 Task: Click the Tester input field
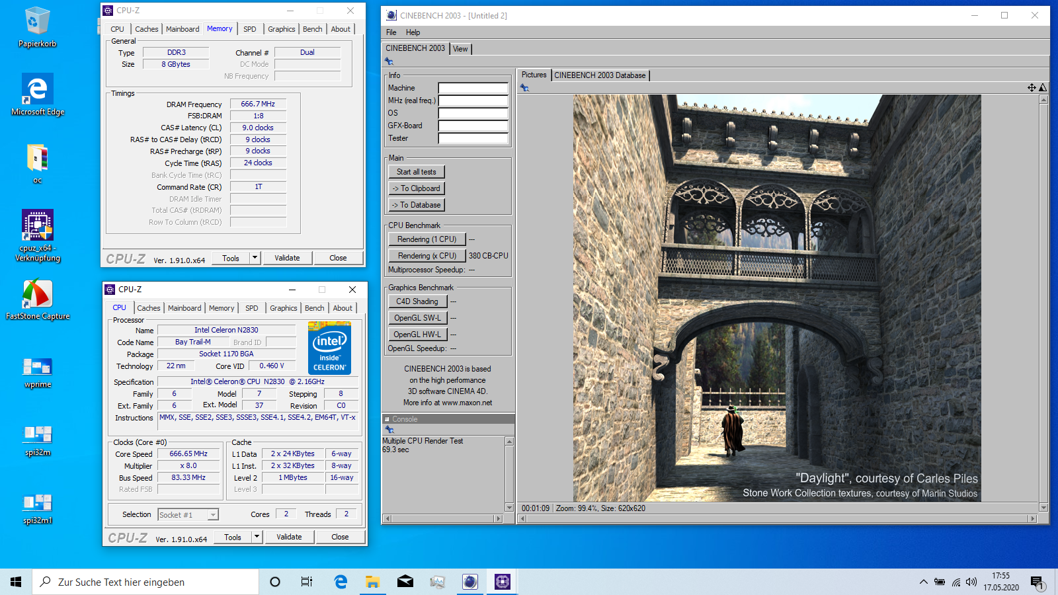click(473, 138)
